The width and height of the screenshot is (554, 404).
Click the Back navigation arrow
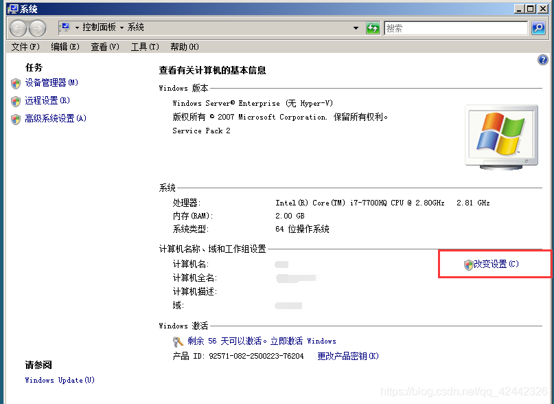point(18,28)
